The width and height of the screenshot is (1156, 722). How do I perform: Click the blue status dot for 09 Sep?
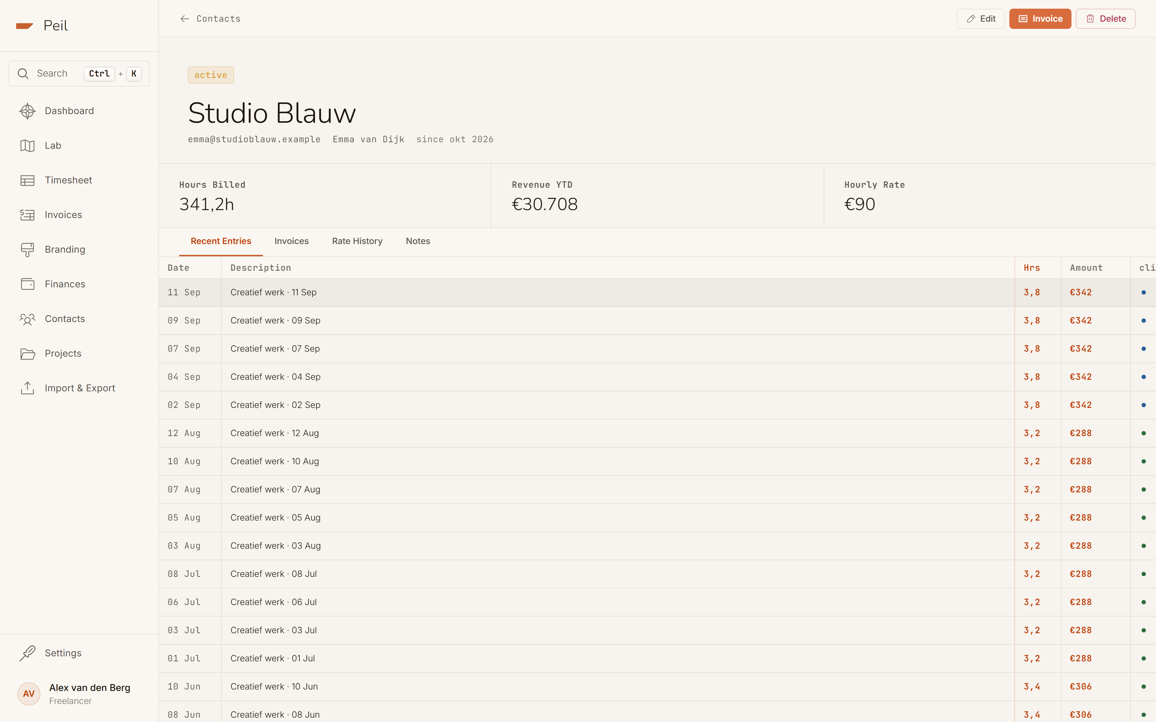1144,321
